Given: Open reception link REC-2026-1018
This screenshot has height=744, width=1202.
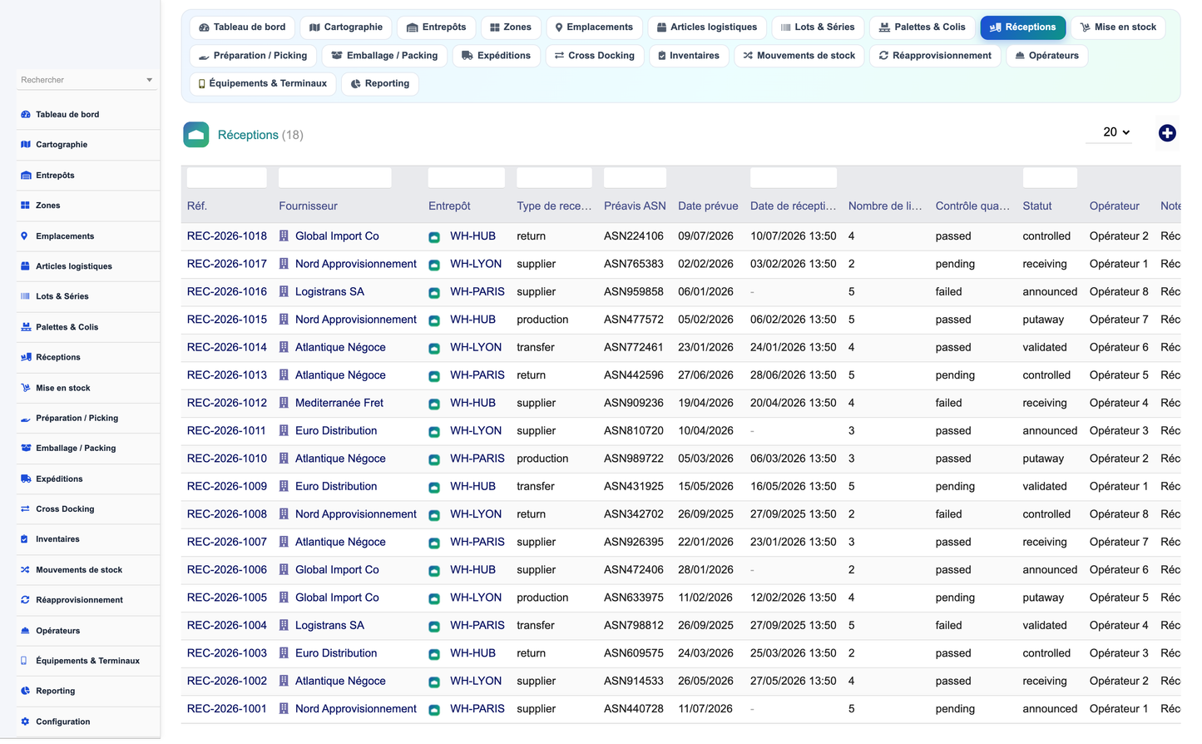Looking at the screenshot, I should [x=227, y=236].
